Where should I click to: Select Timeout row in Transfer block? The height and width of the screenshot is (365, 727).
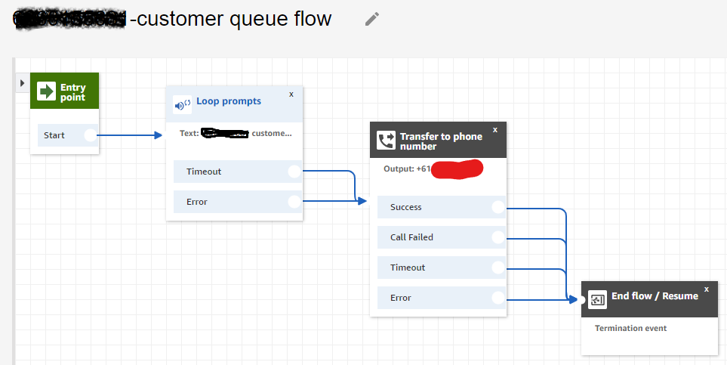click(442, 268)
